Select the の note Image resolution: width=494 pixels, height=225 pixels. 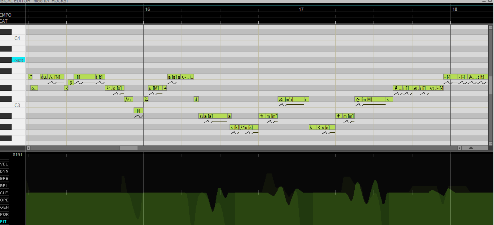coord(432,88)
